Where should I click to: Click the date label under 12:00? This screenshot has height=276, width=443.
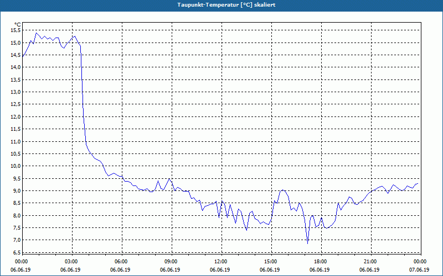[220, 270]
